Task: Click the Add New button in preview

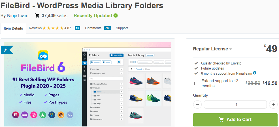Action: coord(150,55)
